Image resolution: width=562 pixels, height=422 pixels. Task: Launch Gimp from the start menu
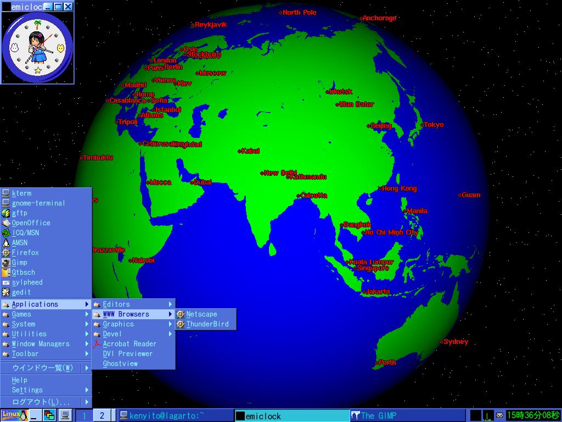(20, 263)
